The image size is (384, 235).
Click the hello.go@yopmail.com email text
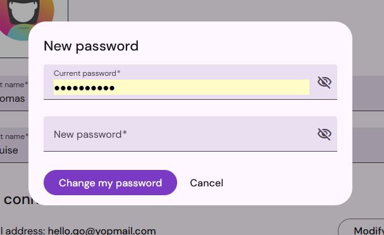click(102, 231)
